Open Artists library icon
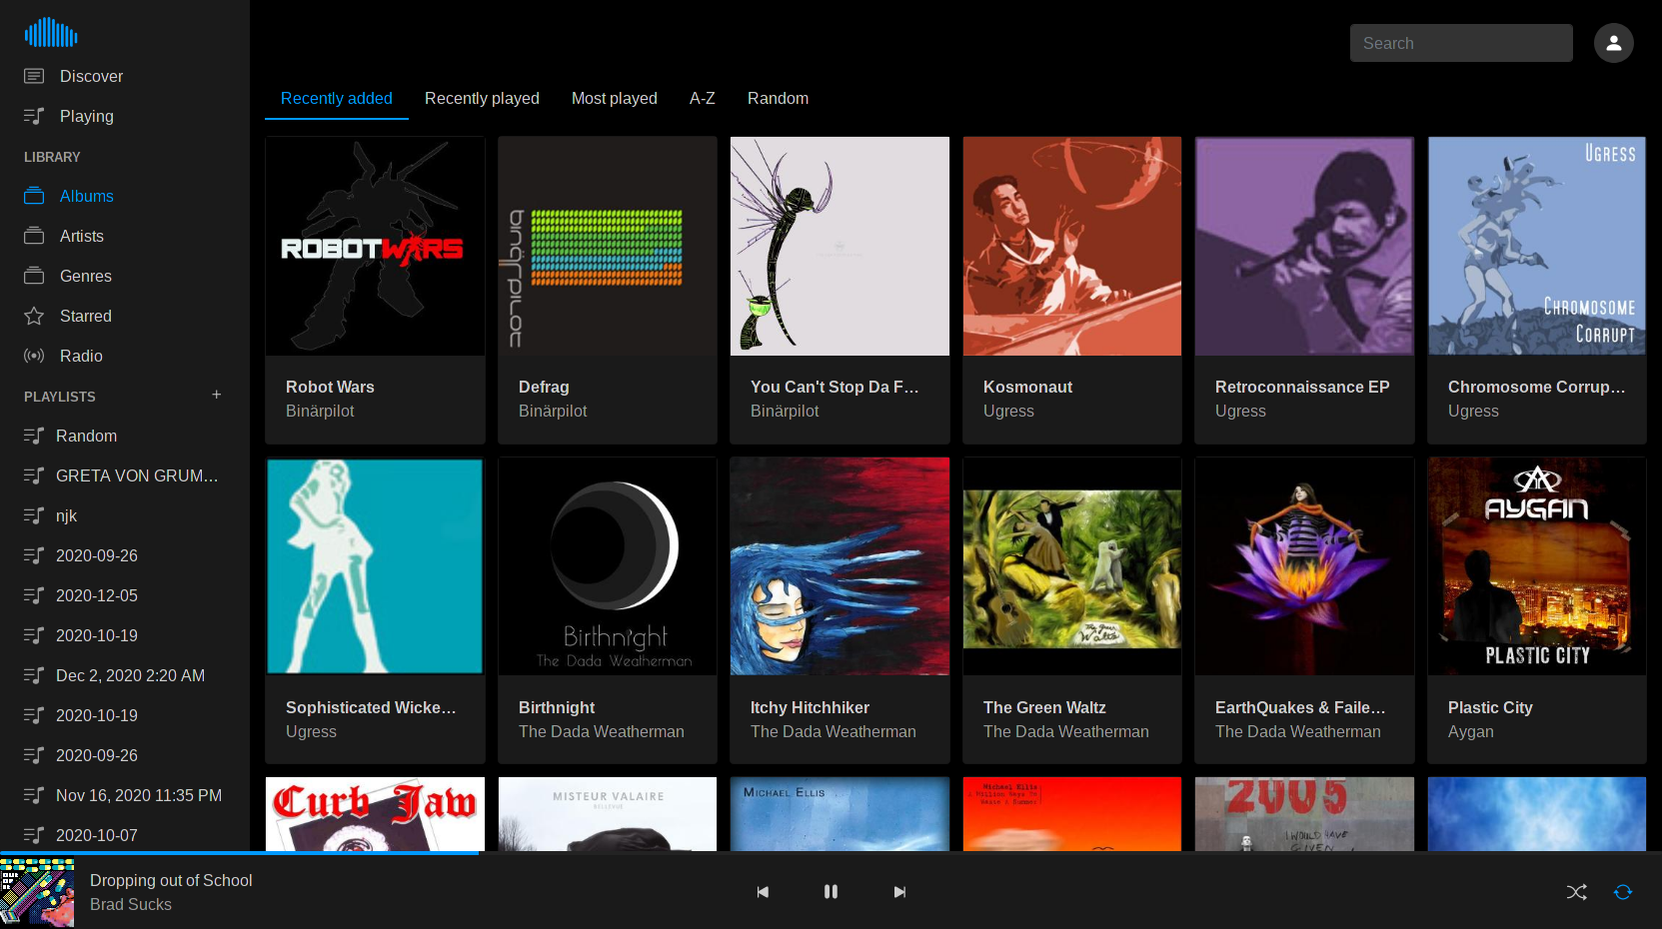 (x=34, y=236)
